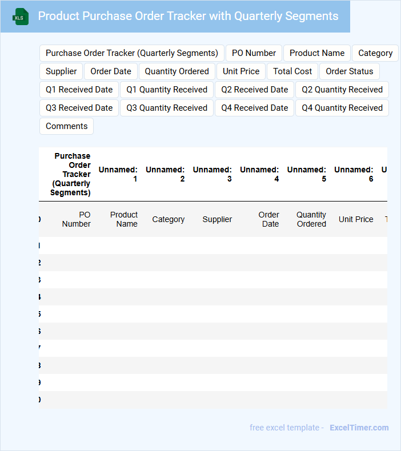Click the Q4 Quantity Received tag
Image resolution: width=401 pixels, height=451 pixels.
(342, 108)
